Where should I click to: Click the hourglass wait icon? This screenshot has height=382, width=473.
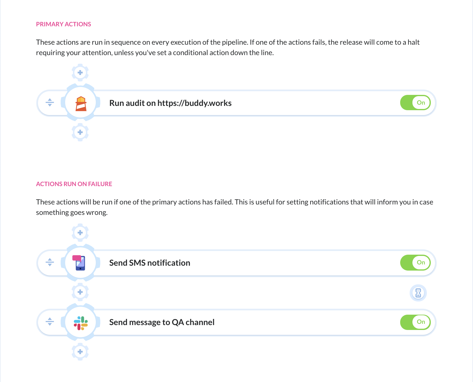pyautogui.click(x=418, y=293)
